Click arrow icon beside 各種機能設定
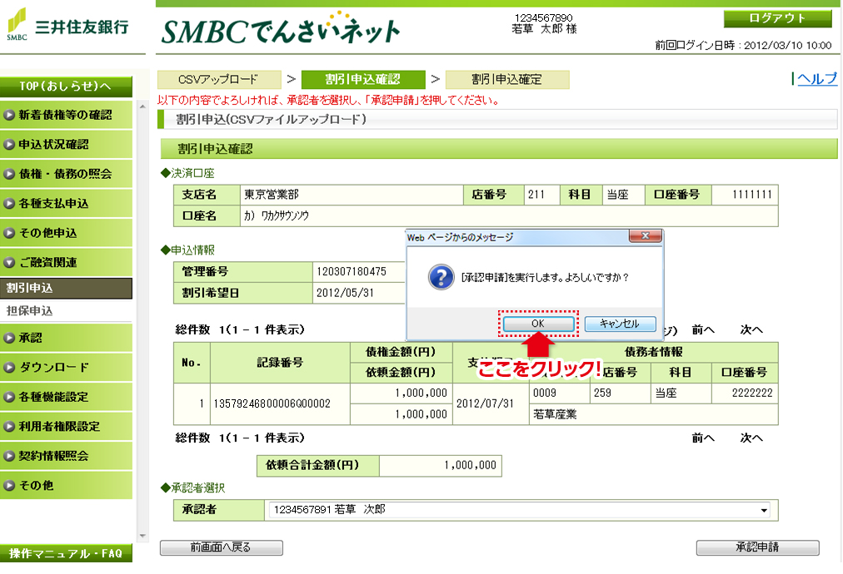Viewport: 843px width, 574px height. (x=8, y=397)
